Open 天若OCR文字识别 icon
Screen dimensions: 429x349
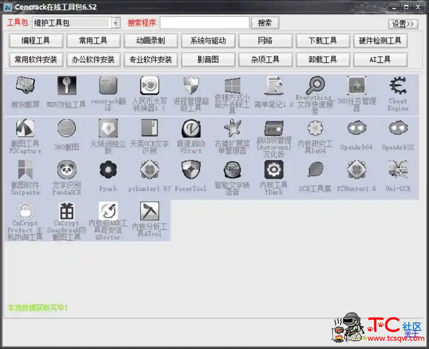149,128
